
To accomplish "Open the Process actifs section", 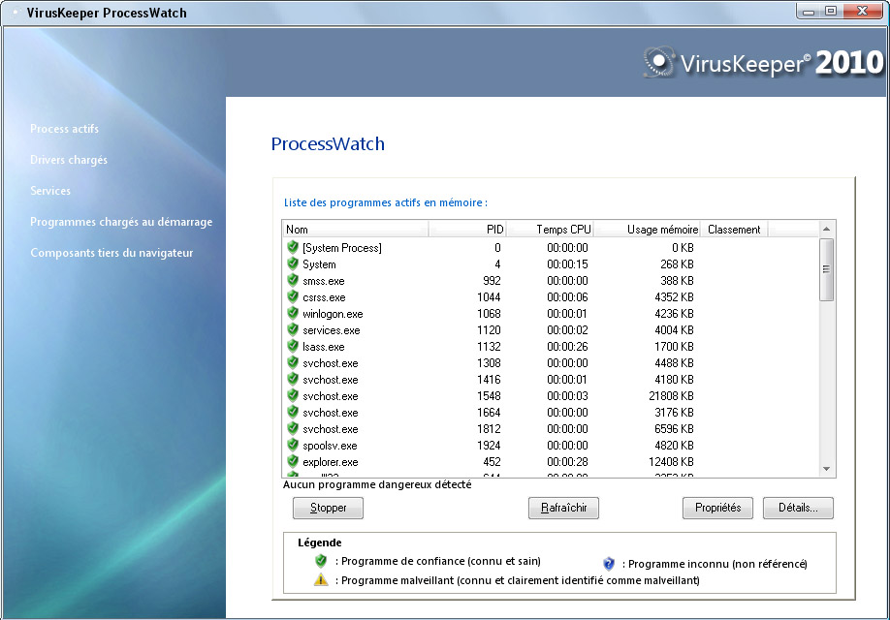I will [x=64, y=129].
